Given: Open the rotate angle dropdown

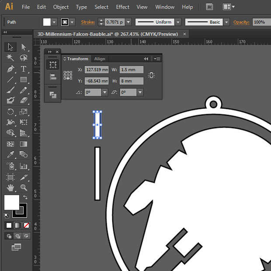Looking at the screenshot, I should [105, 92].
